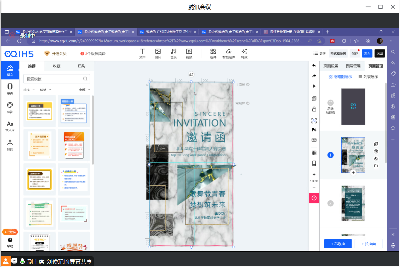Screen dimensions: 400x267
Task: Toggle the lock icon in toolbar
Action: [314, 109]
